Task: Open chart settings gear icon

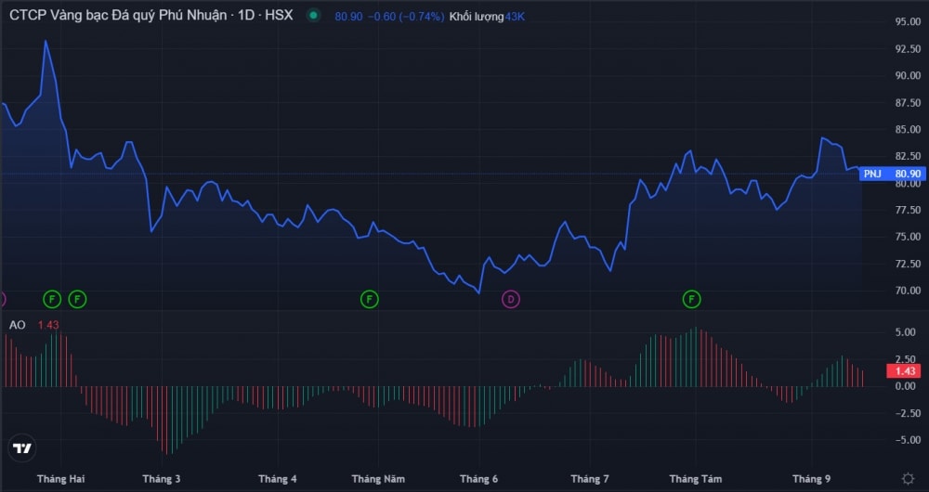Action: [x=908, y=478]
